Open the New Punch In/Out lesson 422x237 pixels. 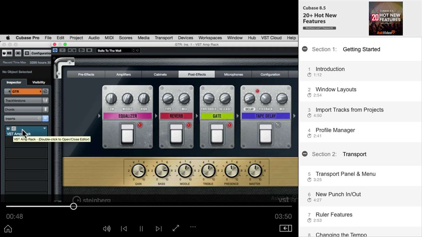(360, 197)
